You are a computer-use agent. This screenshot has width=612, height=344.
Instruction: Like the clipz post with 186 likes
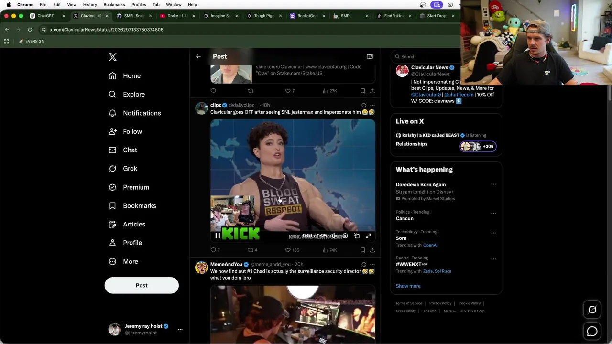click(x=292, y=250)
